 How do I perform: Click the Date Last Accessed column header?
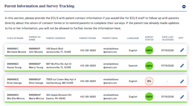point(168,38)
